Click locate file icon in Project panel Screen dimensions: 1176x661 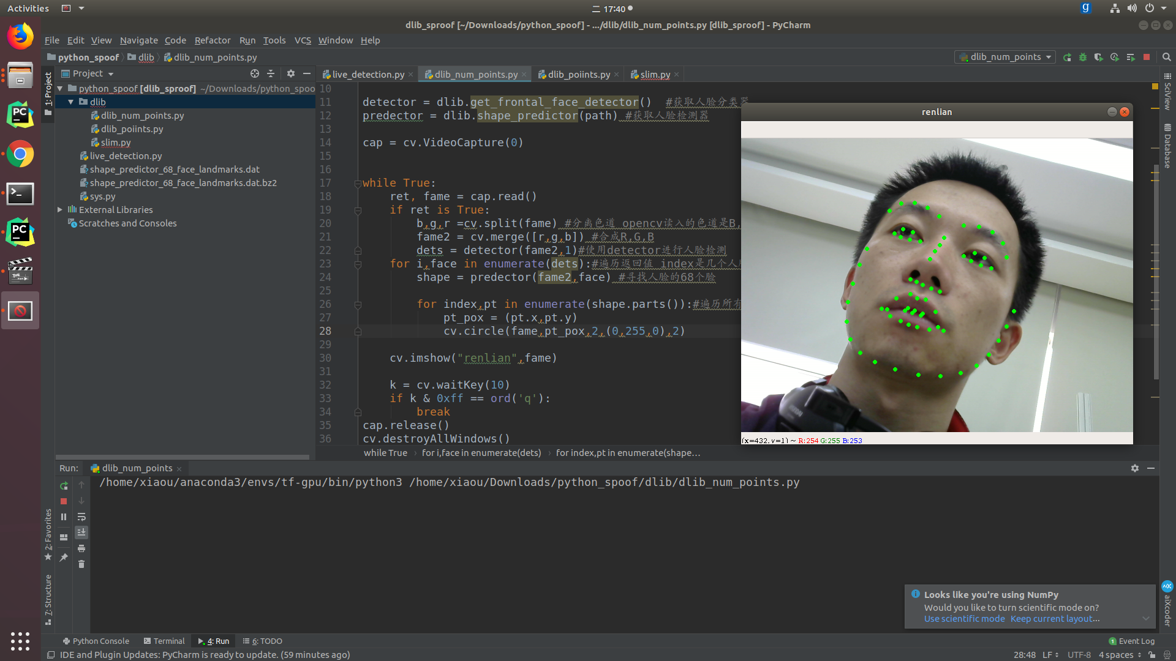255,73
